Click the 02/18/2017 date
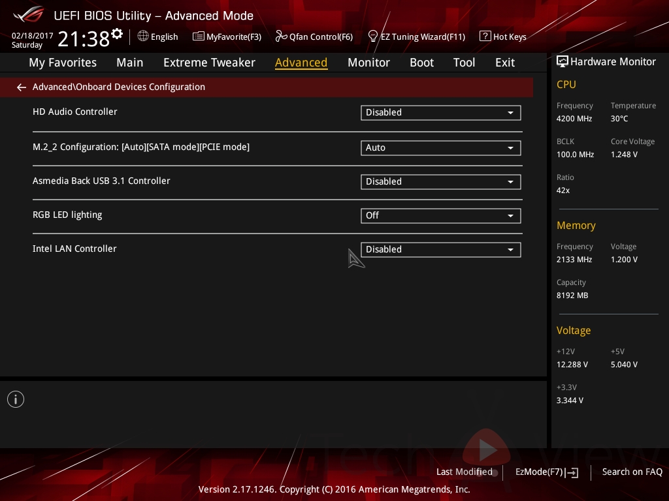669x501 pixels. click(x=32, y=35)
